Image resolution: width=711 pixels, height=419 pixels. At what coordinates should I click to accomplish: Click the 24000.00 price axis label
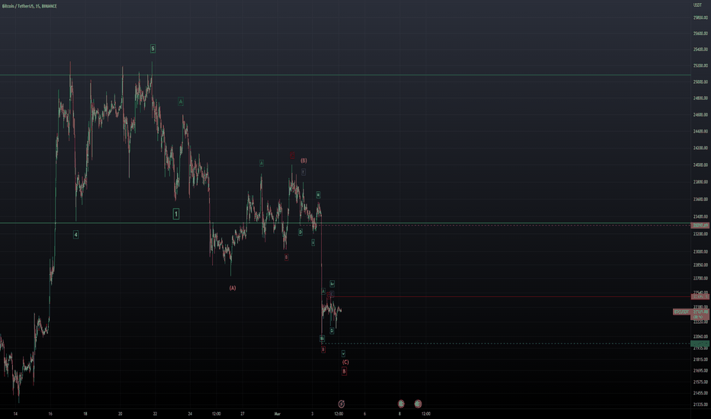pos(700,165)
